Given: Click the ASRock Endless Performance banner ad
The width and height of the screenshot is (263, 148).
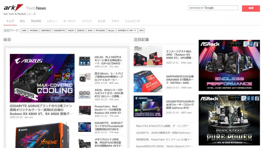Looking at the screenshot, I should tap(229, 66).
